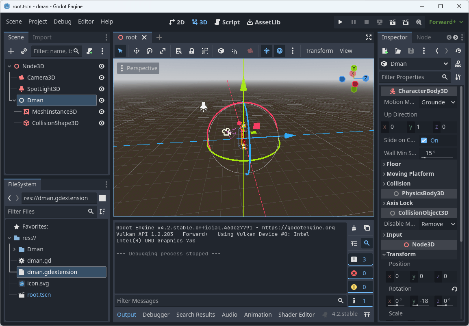
Task: Open the Disable Mode Remove dropdown
Action: [x=438, y=224]
